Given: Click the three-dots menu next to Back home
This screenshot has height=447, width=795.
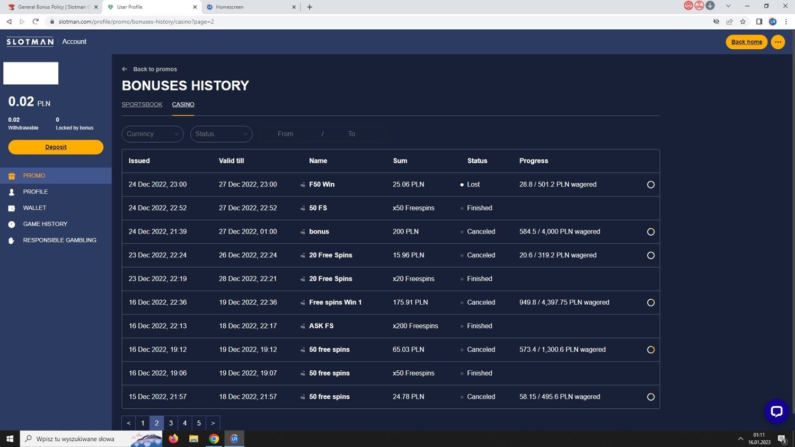Looking at the screenshot, I should click(778, 42).
